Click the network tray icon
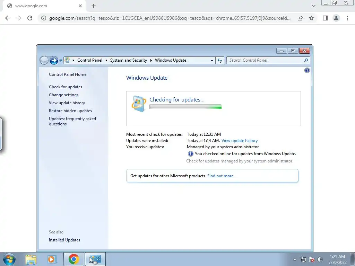 tap(303, 259)
